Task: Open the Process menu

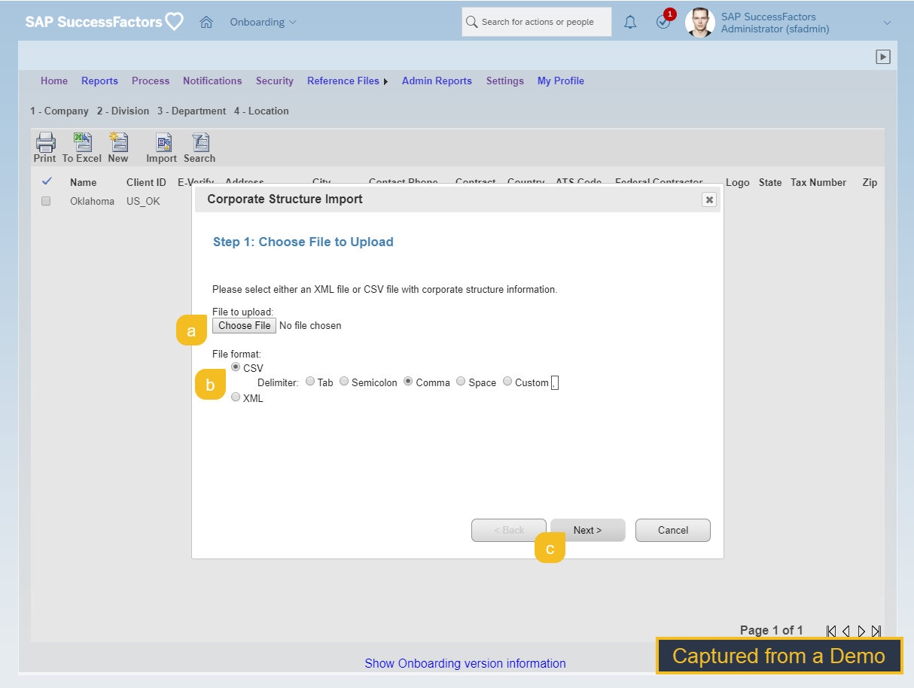Action: point(151,81)
